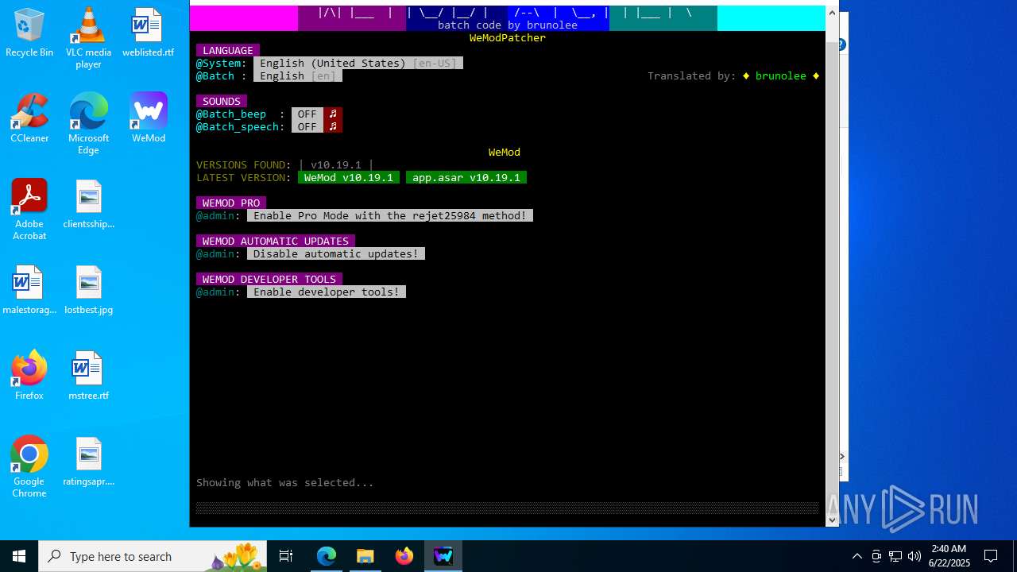Viewport: 1017px width, 572px height.
Task: Toggle Batch_speech OFF switch
Action: point(307,126)
